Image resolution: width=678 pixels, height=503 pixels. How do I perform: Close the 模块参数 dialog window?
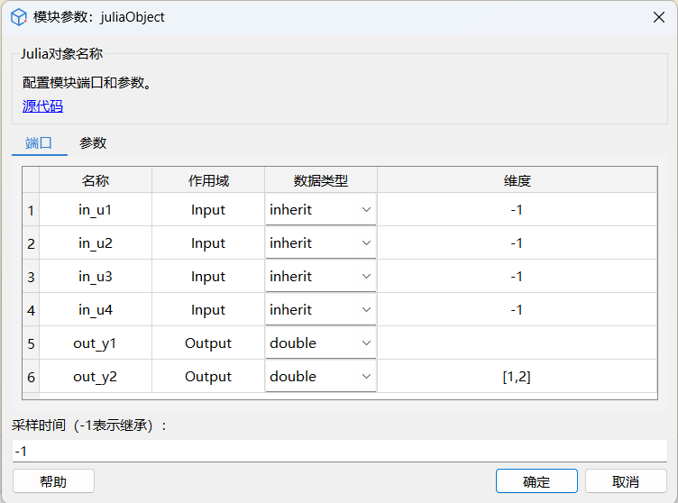click(x=657, y=17)
